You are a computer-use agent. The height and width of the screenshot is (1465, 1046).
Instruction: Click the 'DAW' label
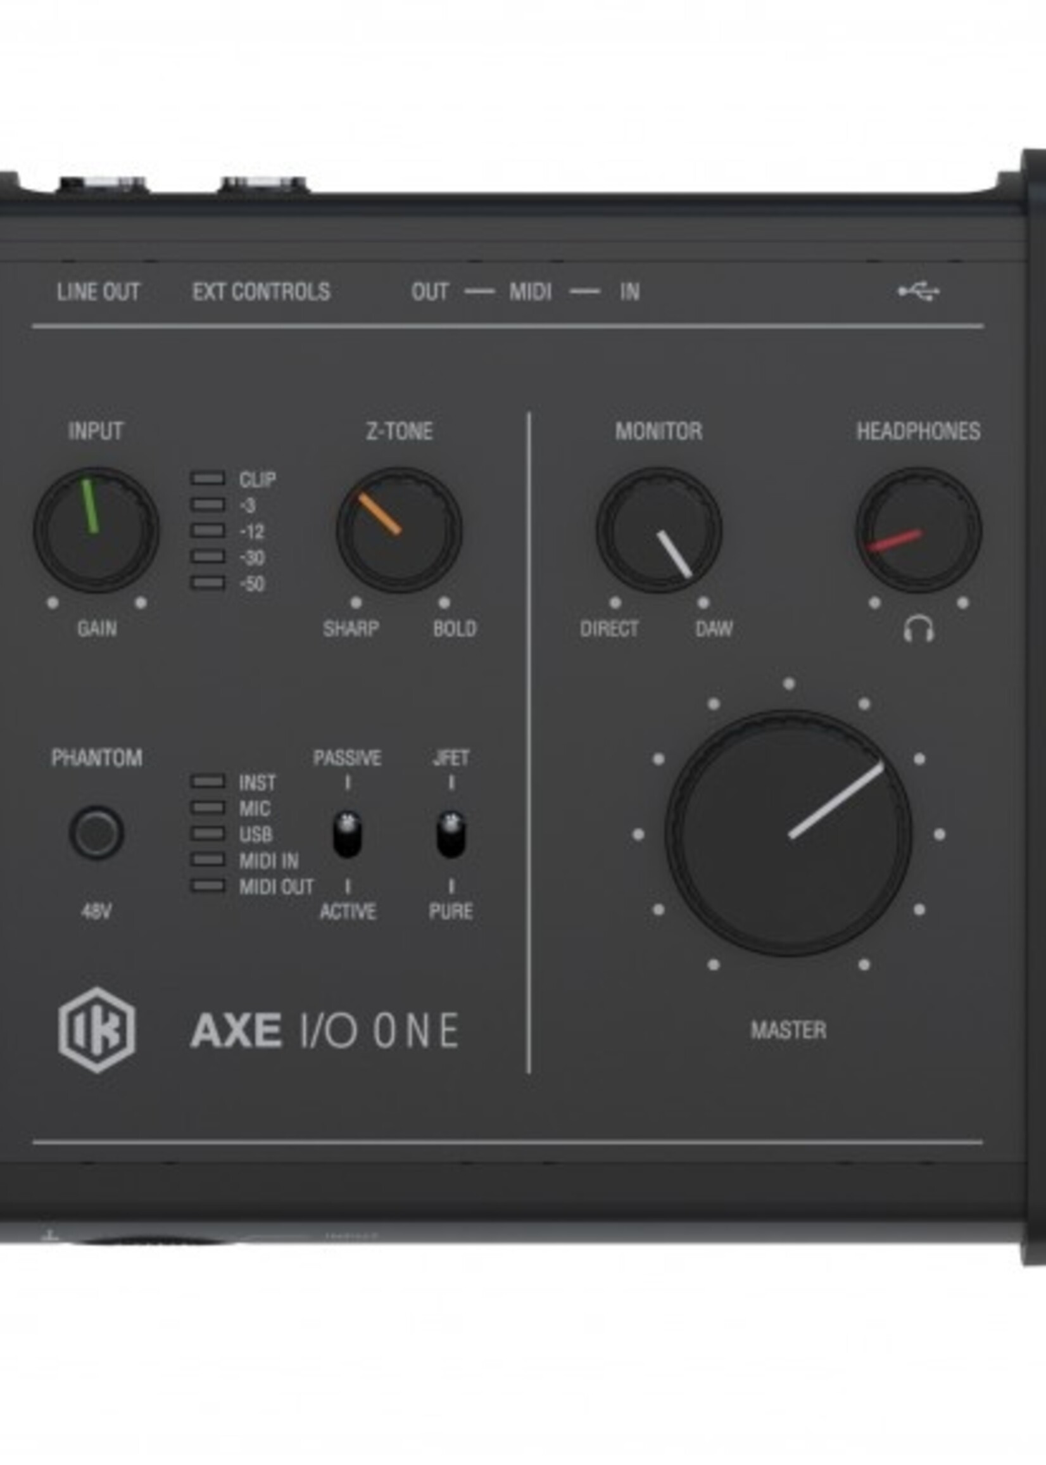[x=714, y=628]
